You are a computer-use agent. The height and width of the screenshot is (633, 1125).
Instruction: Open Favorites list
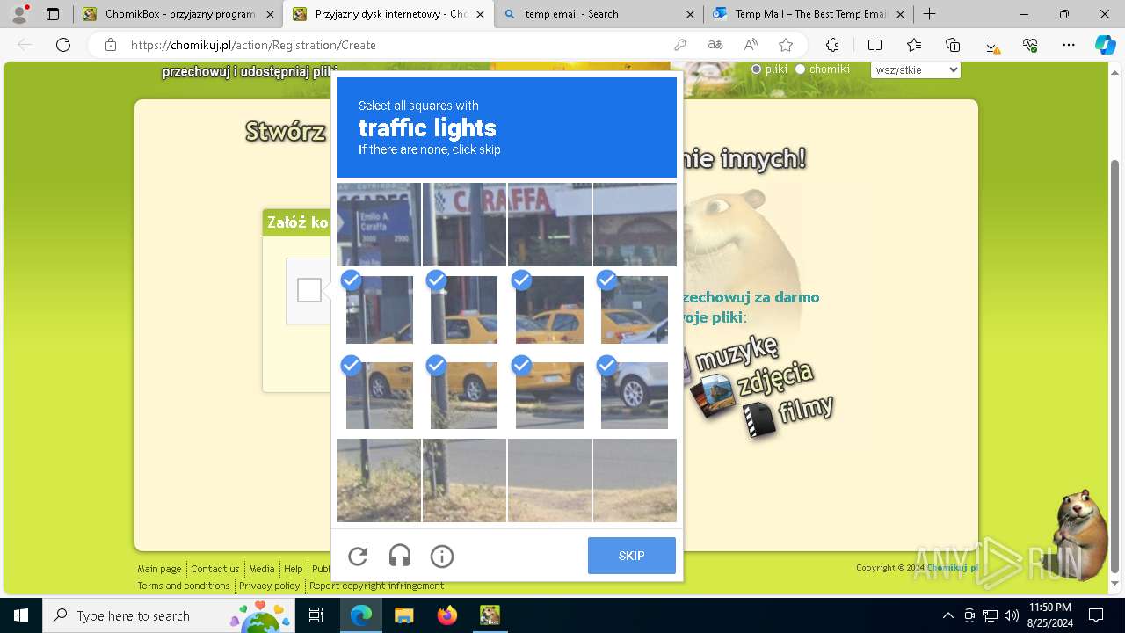[x=914, y=45]
